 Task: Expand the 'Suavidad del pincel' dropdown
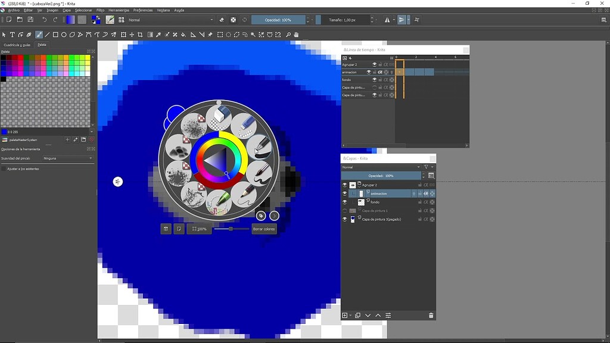[67, 158]
